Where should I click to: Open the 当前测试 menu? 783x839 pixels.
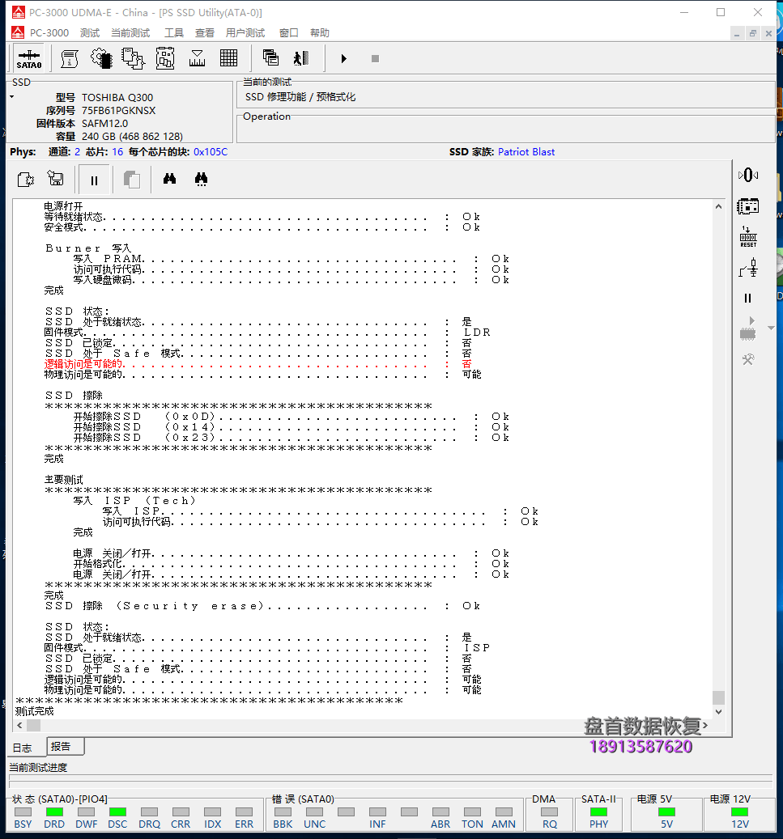click(130, 32)
